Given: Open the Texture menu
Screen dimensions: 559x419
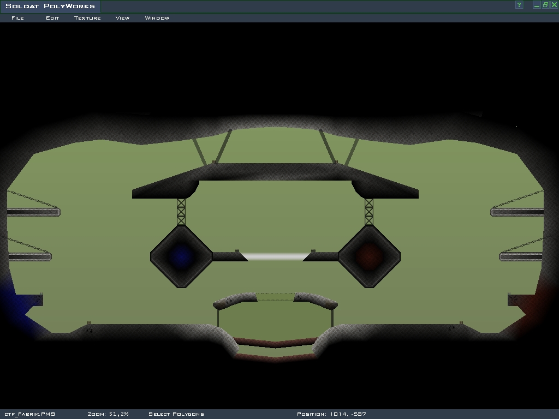Looking at the screenshot, I should click(87, 18).
